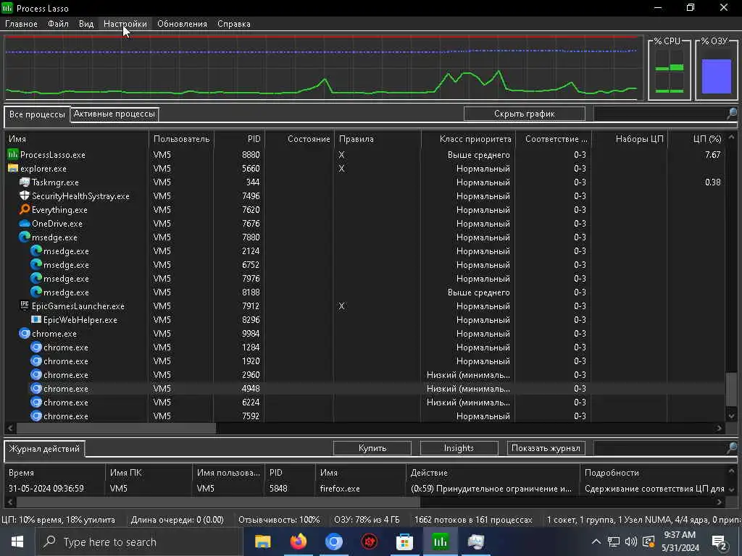
Task: Click the action log horizontal scrollbar thumb
Action: tap(217, 502)
